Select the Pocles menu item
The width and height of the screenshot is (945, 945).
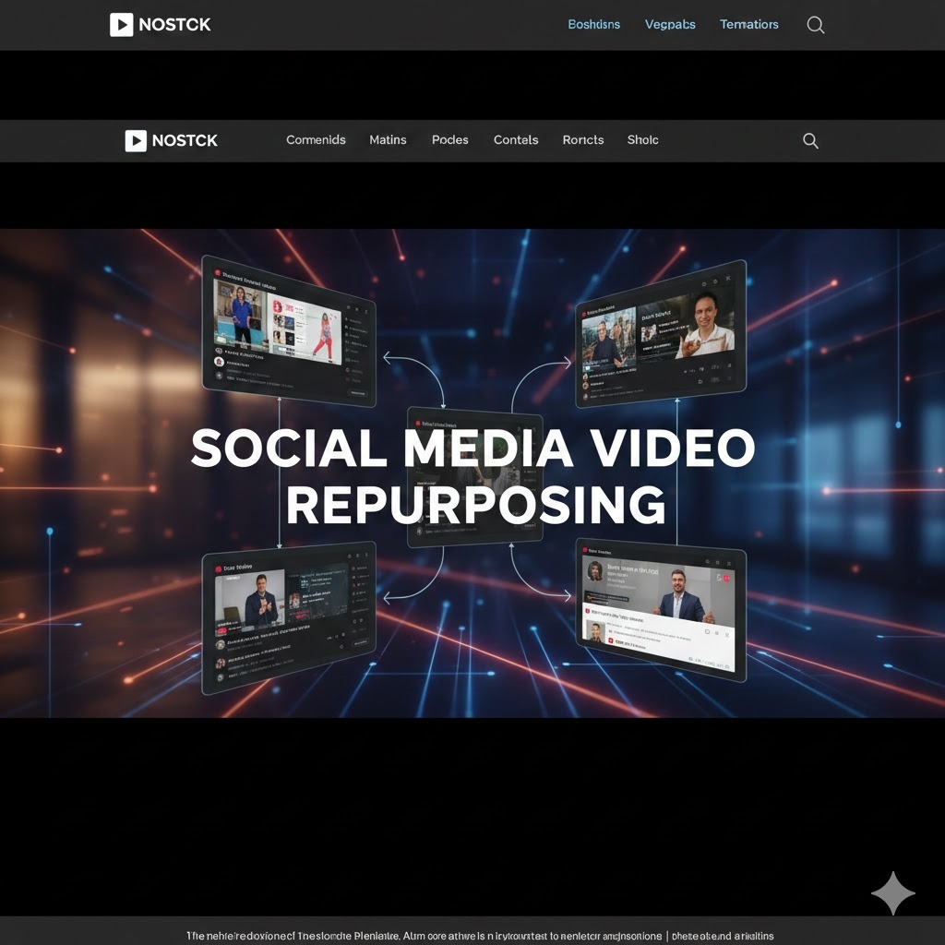[449, 140]
